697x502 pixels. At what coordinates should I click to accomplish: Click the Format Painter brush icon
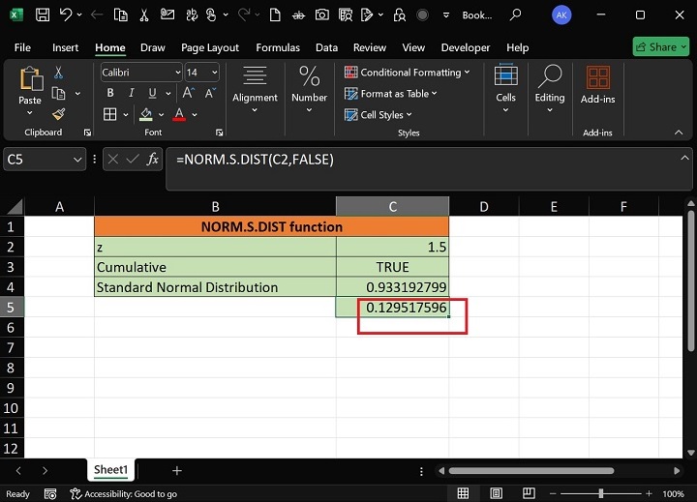pos(58,114)
